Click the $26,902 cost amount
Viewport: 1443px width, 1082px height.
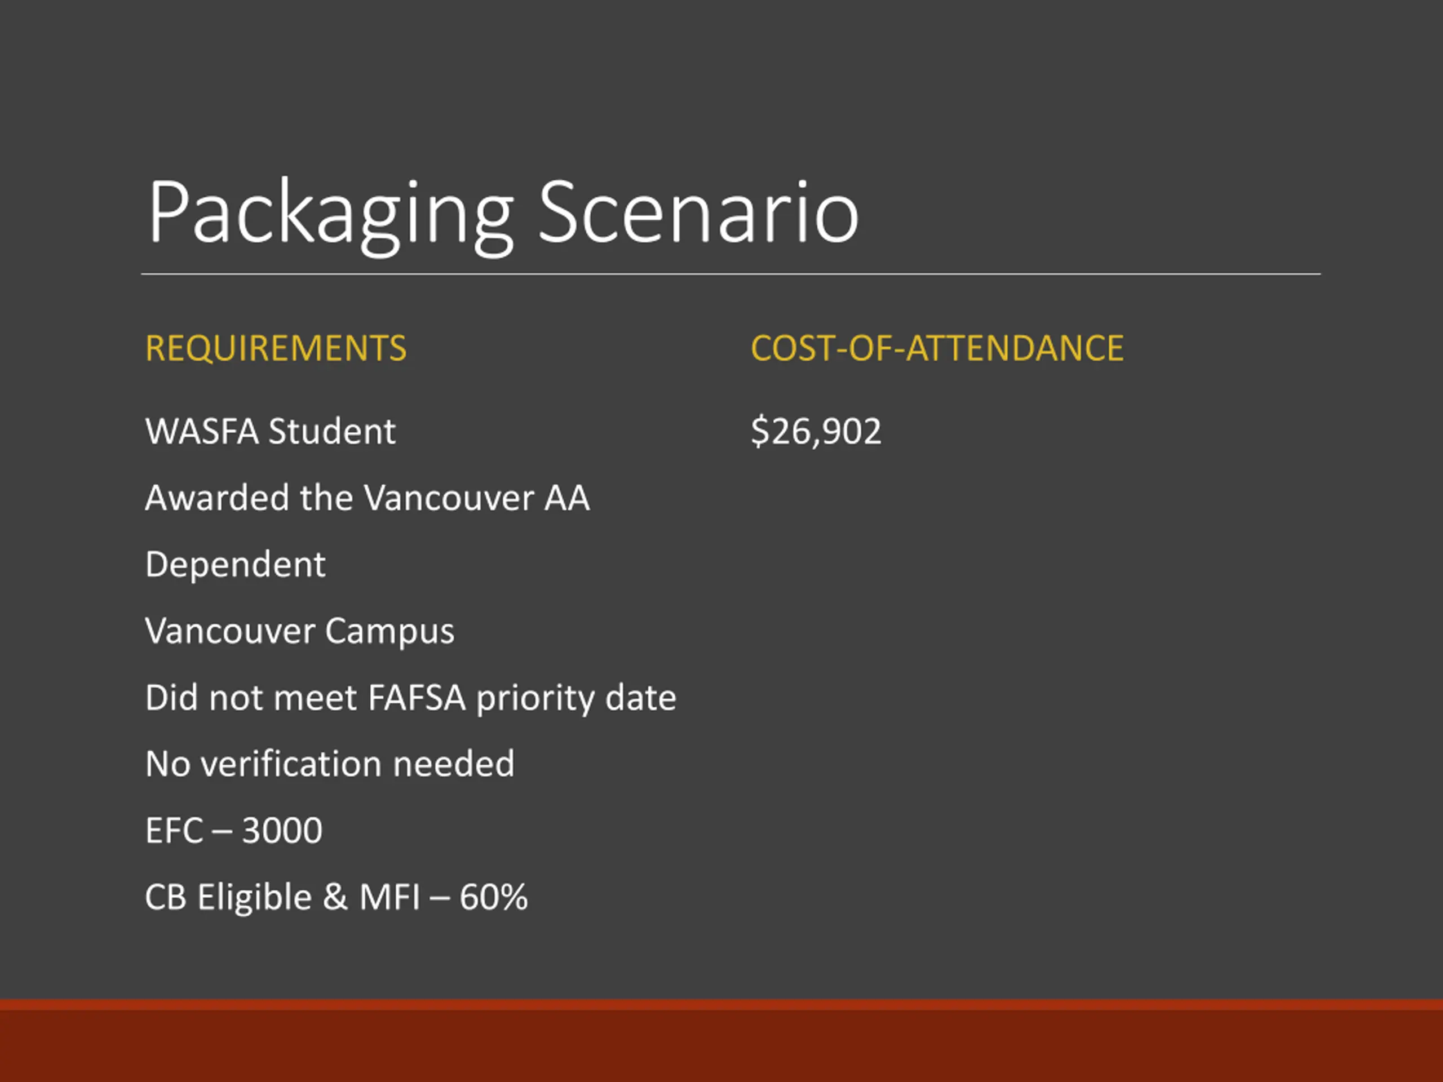pos(816,431)
